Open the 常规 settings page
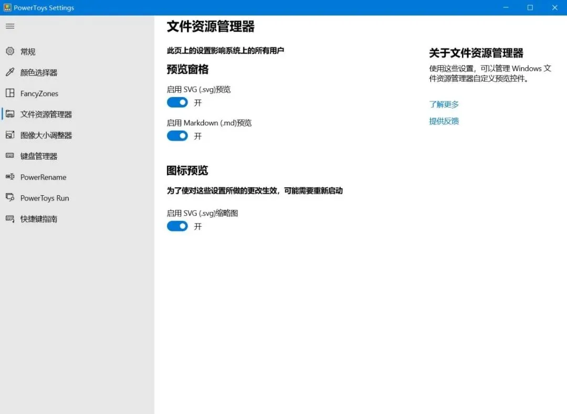Image resolution: width=567 pixels, height=414 pixels. [77, 51]
